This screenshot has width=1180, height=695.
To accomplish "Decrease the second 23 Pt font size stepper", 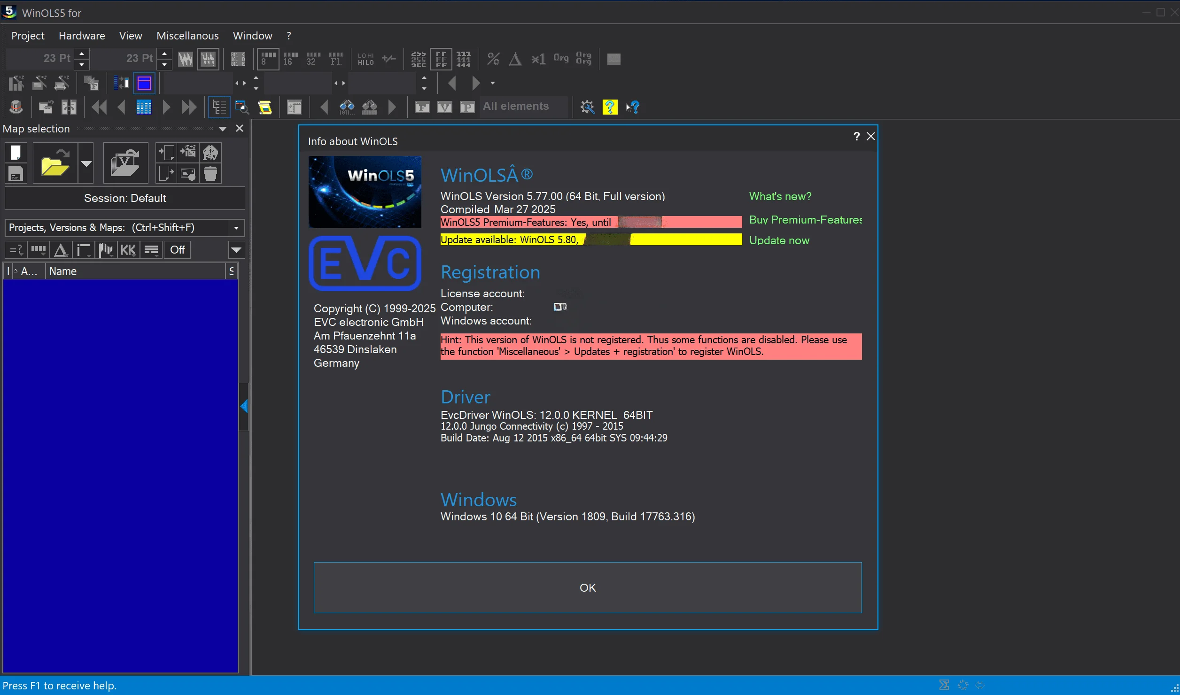I will tap(164, 64).
